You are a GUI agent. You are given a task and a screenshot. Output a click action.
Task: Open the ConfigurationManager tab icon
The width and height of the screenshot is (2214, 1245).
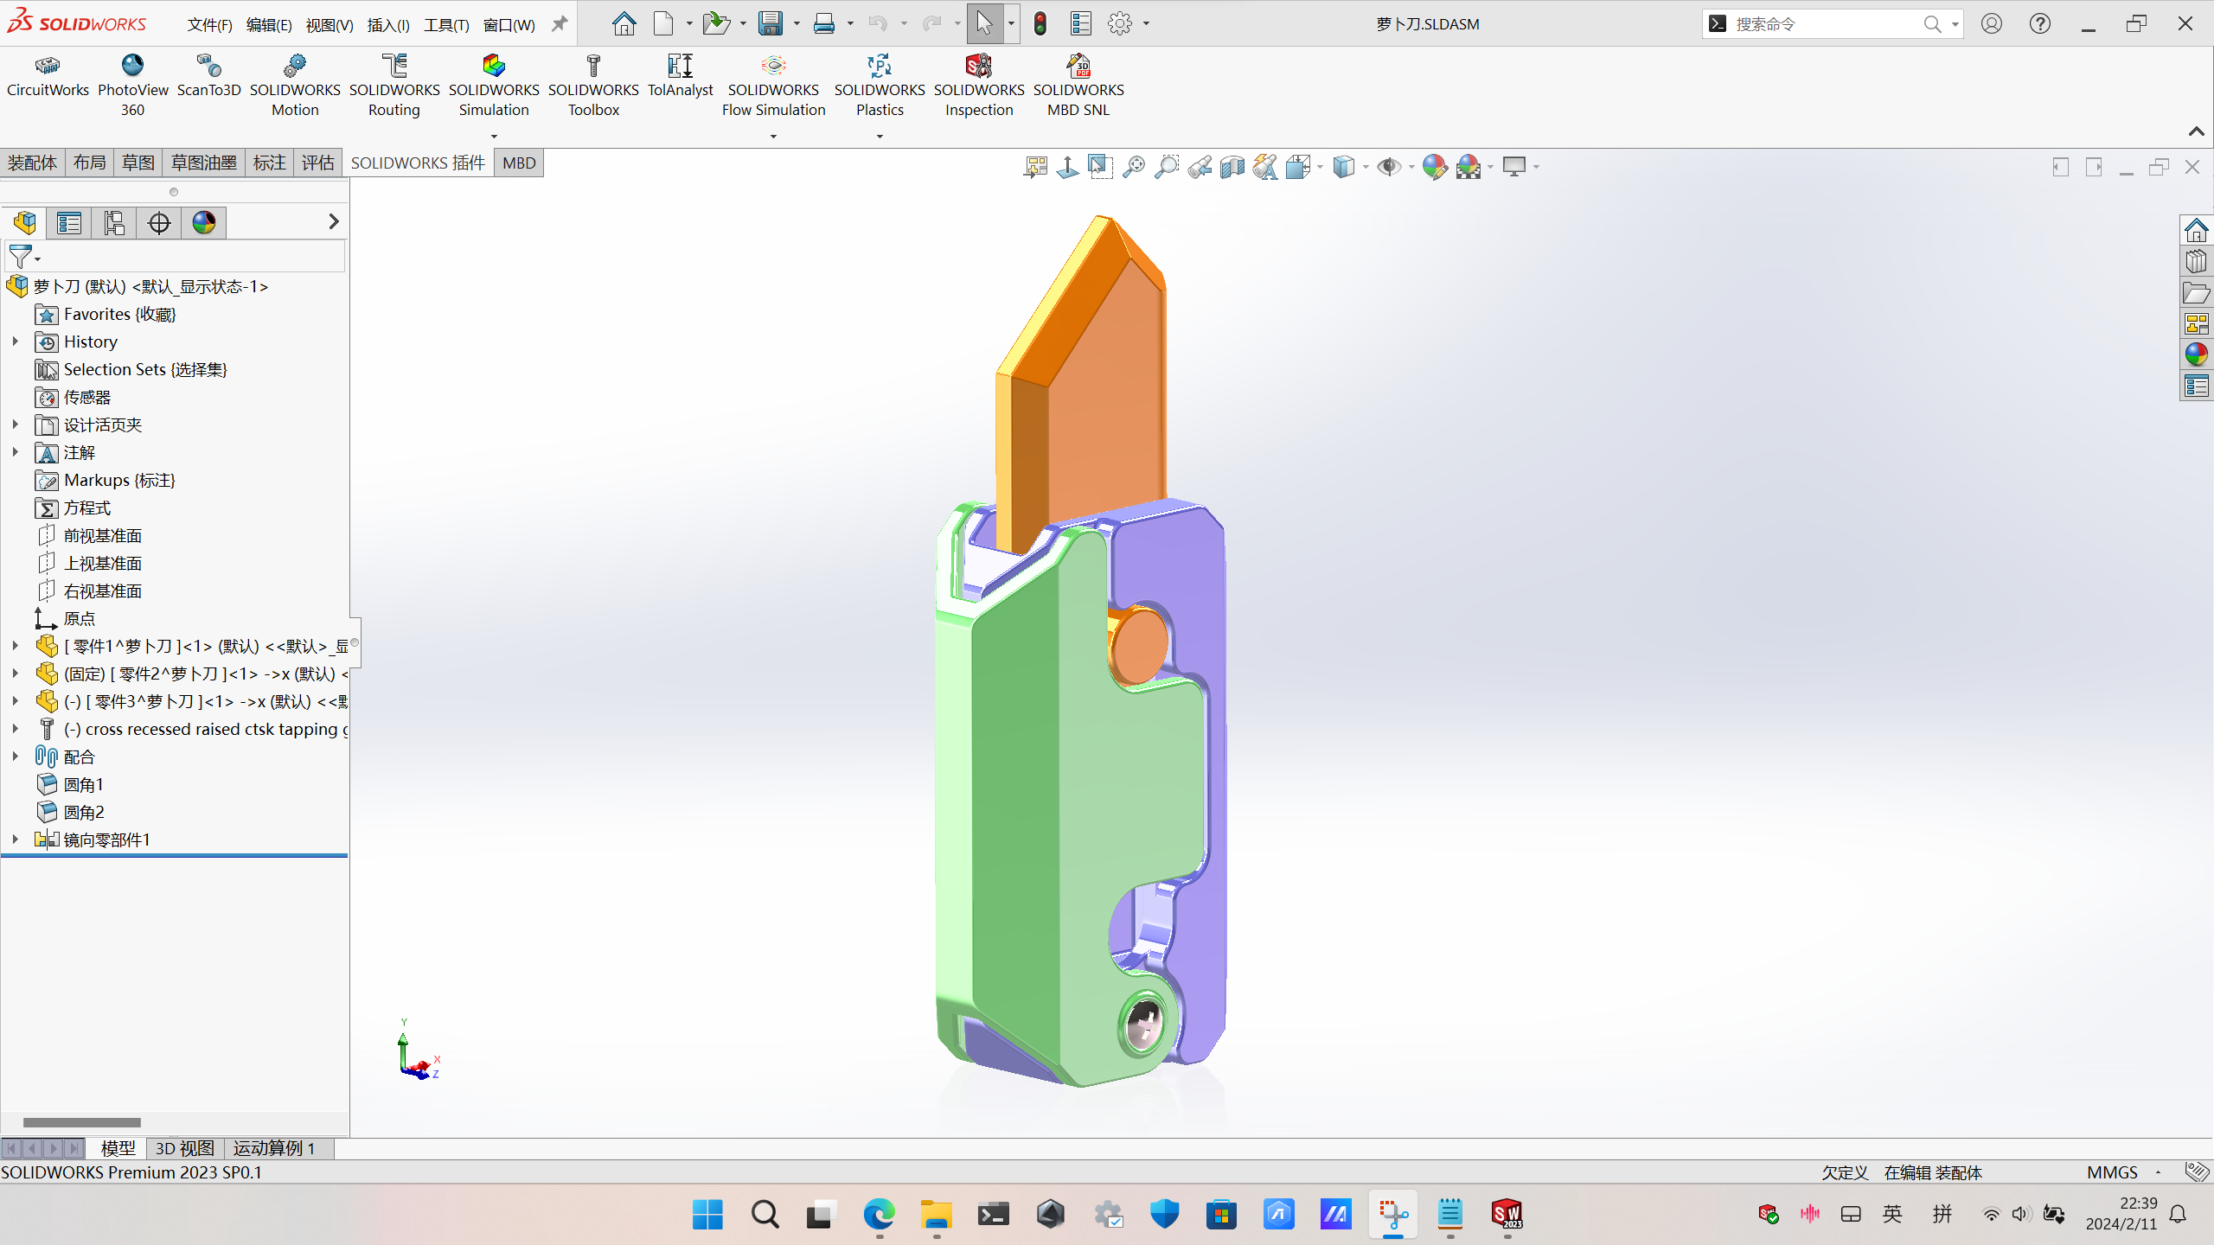coord(114,223)
